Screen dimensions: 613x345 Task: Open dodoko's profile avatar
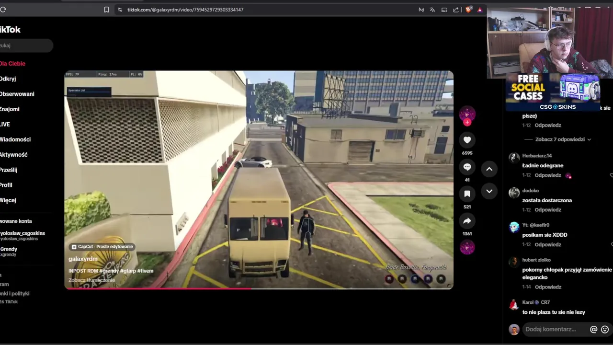[514, 193]
